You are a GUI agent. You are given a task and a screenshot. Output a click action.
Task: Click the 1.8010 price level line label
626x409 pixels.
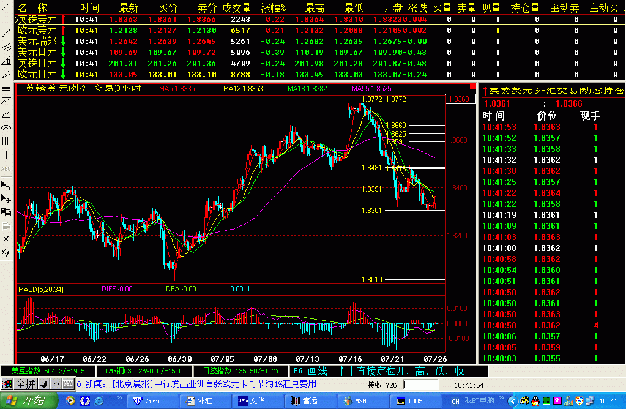coord(371,280)
